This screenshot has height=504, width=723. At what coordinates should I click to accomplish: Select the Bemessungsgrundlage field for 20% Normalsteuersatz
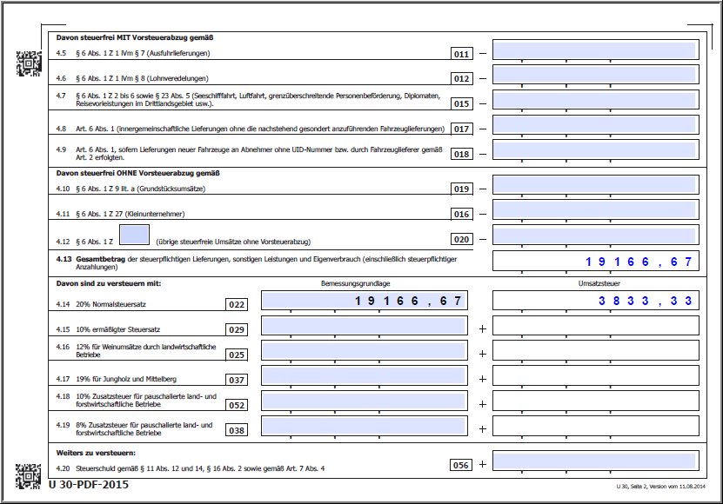365,301
